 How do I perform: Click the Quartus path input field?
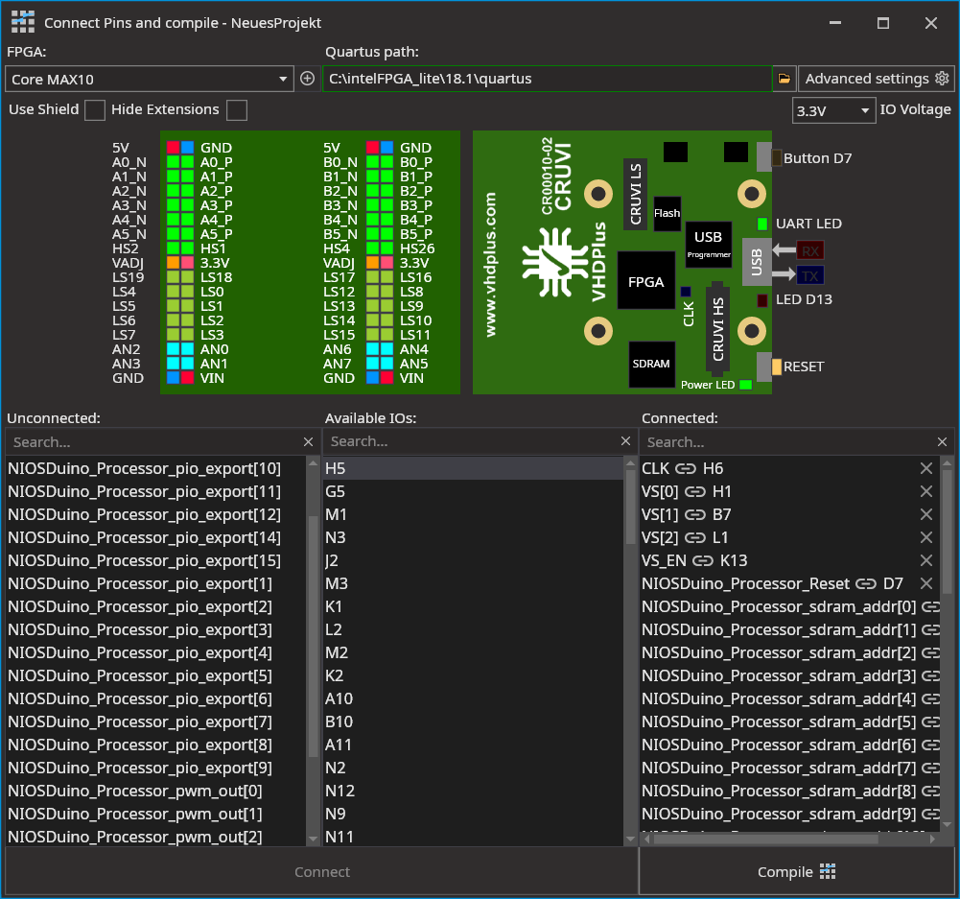point(547,79)
